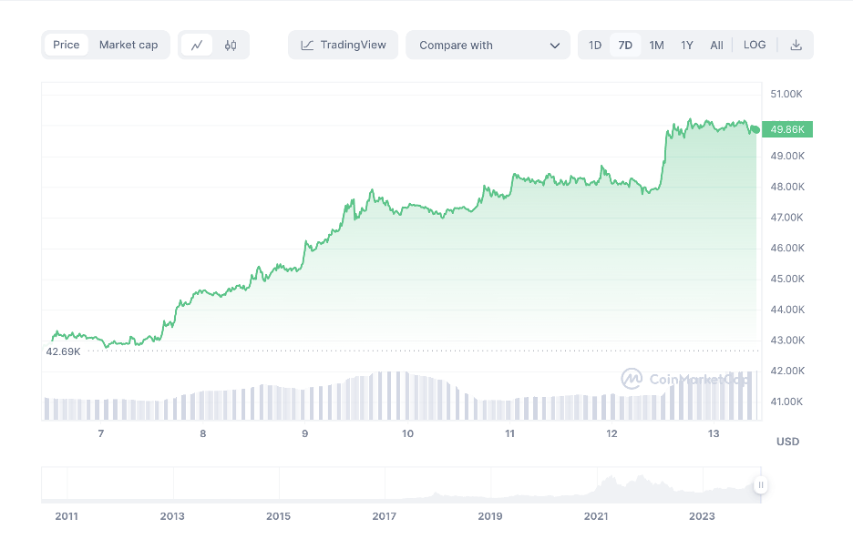Open the Compare with dropdown
853x539 pixels.
click(x=488, y=46)
